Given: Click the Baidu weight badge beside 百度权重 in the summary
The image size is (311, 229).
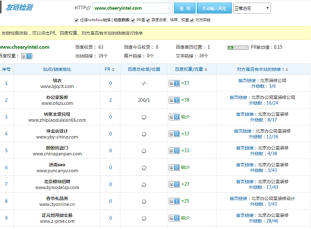Looking at the screenshot, I should 27,56.
